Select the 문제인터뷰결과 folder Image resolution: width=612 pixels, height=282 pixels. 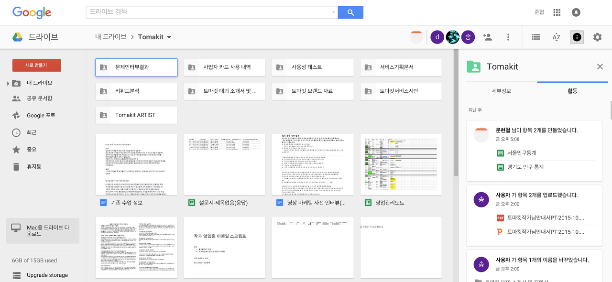(x=136, y=67)
